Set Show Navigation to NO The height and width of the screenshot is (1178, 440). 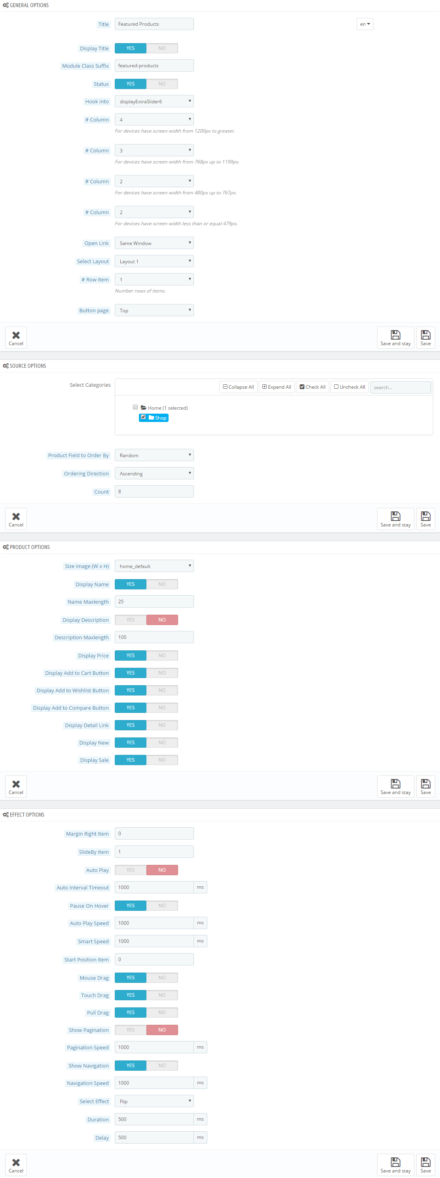click(162, 1066)
